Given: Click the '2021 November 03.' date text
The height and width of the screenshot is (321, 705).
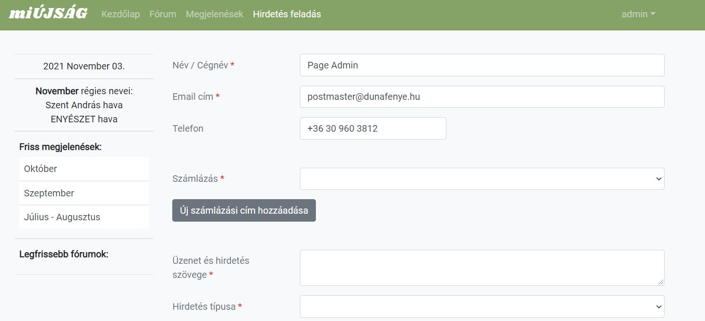Looking at the screenshot, I should click(84, 66).
